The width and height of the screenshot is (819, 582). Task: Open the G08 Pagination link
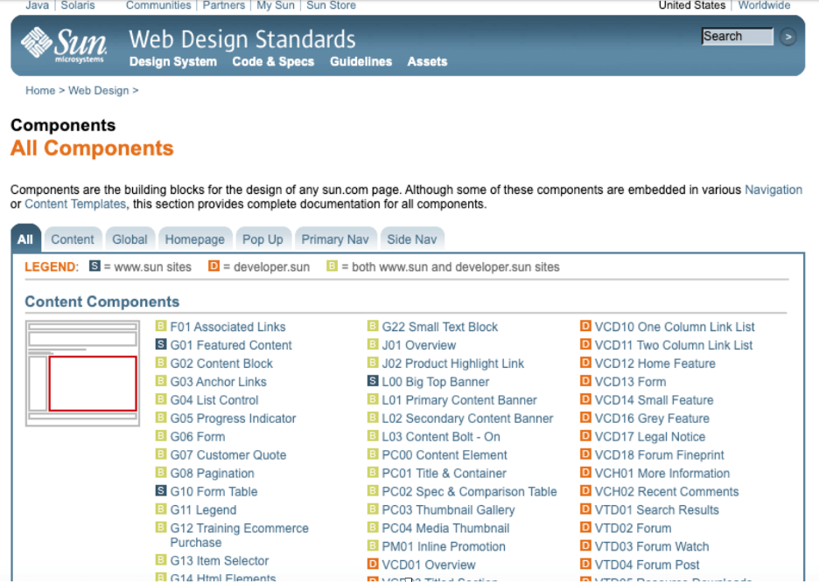click(212, 473)
